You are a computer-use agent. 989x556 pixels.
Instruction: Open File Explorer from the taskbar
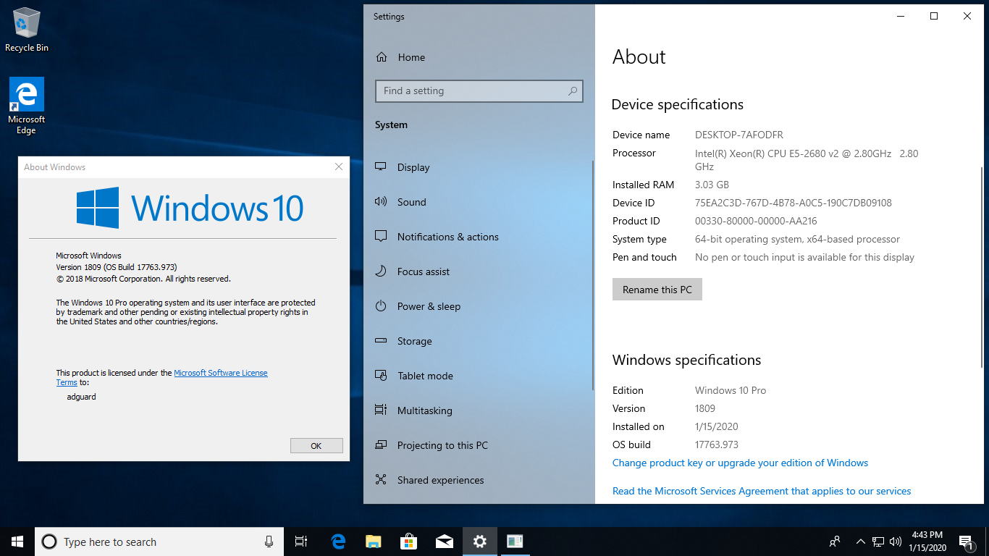pos(373,542)
